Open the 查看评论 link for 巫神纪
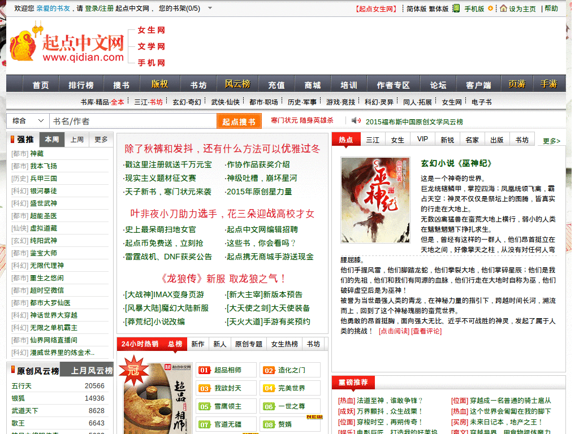 [x=426, y=331]
